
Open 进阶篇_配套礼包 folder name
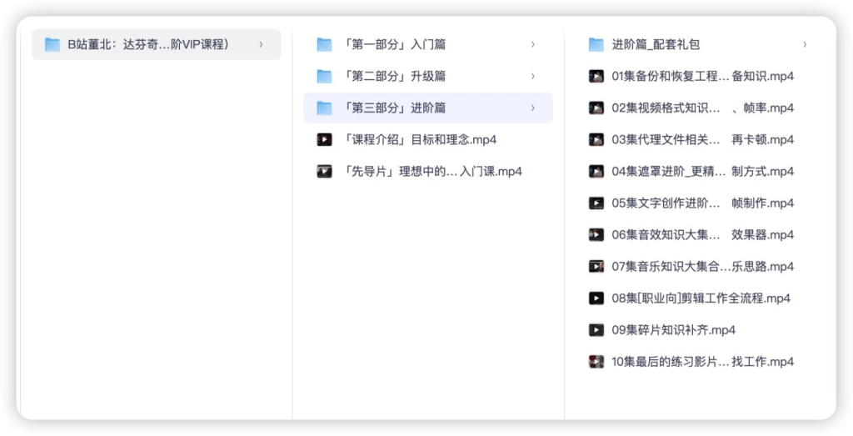[656, 45]
